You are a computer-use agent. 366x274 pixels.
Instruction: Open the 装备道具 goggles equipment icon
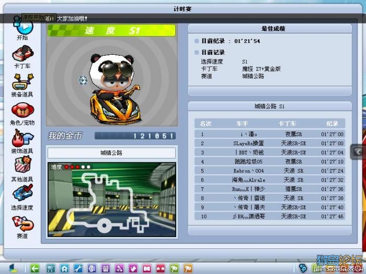(23, 82)
